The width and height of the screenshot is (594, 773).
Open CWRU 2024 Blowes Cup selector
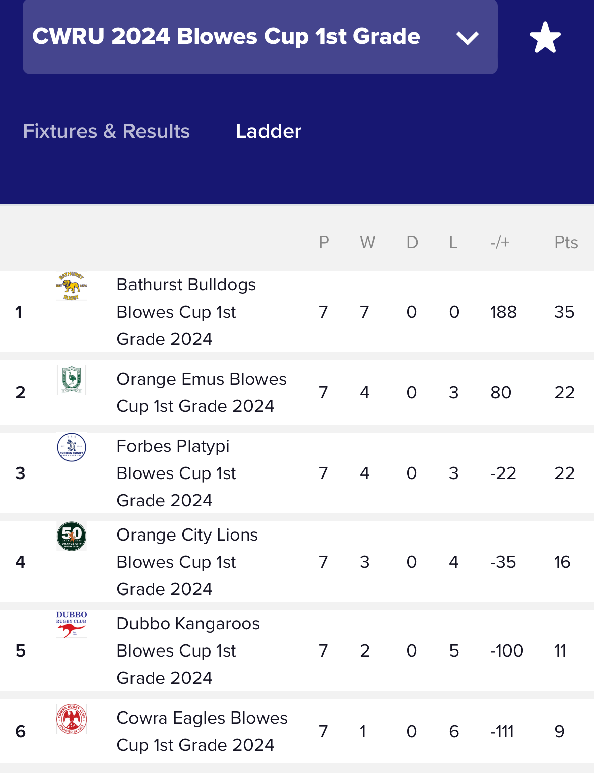click(260, 37)
